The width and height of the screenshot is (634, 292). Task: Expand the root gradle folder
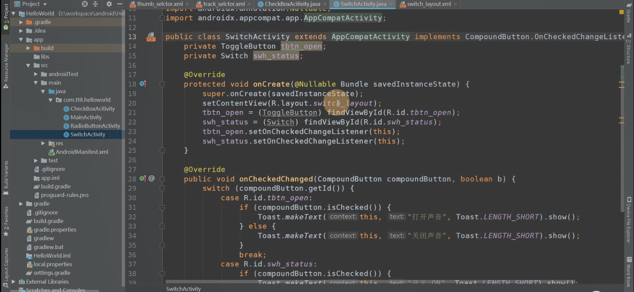pyautogui.click(x=21, y=204)
